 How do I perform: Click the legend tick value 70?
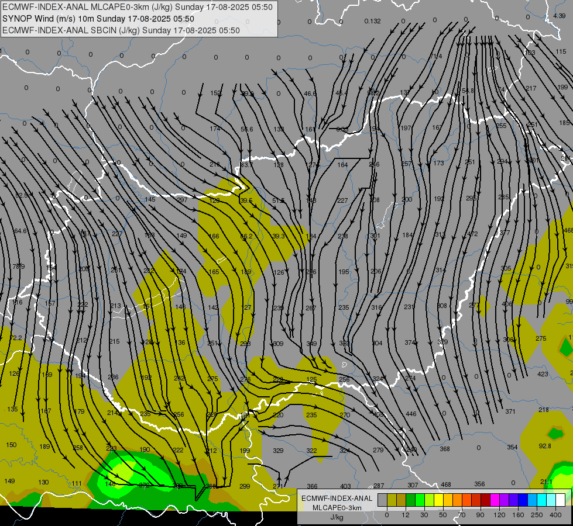coord(462,515)
